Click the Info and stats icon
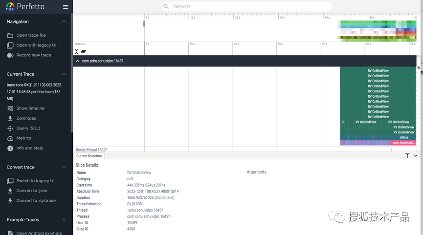423x235 pixels. [10, 148]
